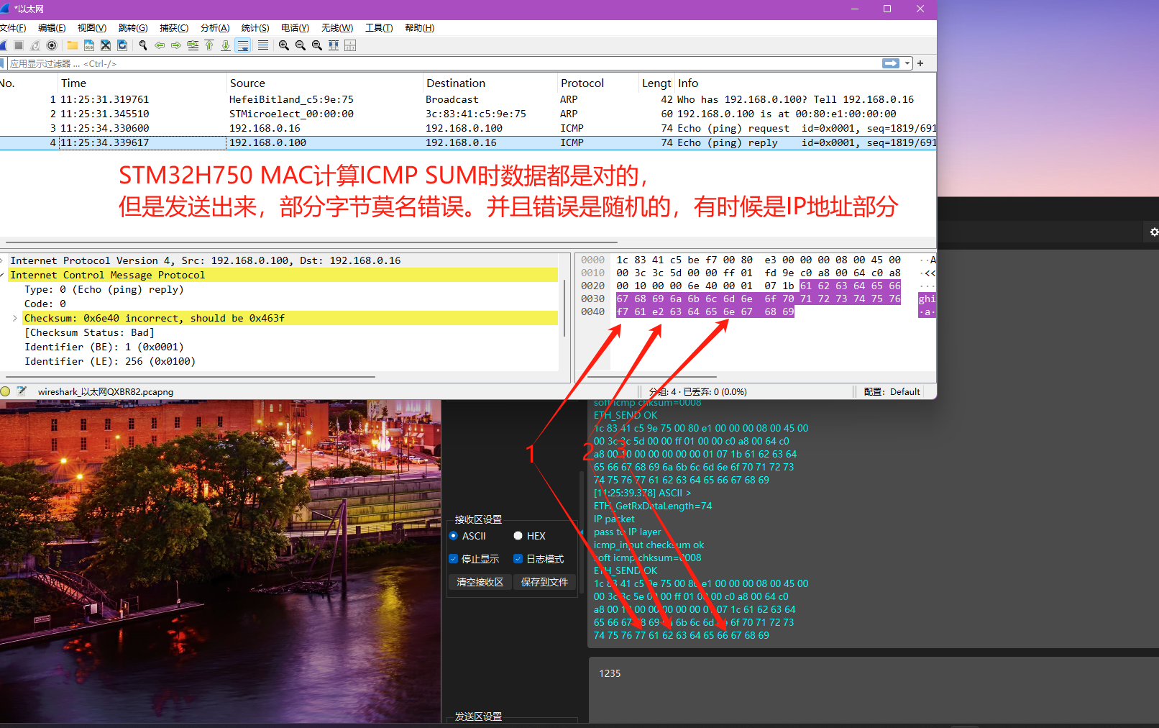This screenshot has height=728, width=1159.
Task: Sort by Destination column header
Action: 490,83
